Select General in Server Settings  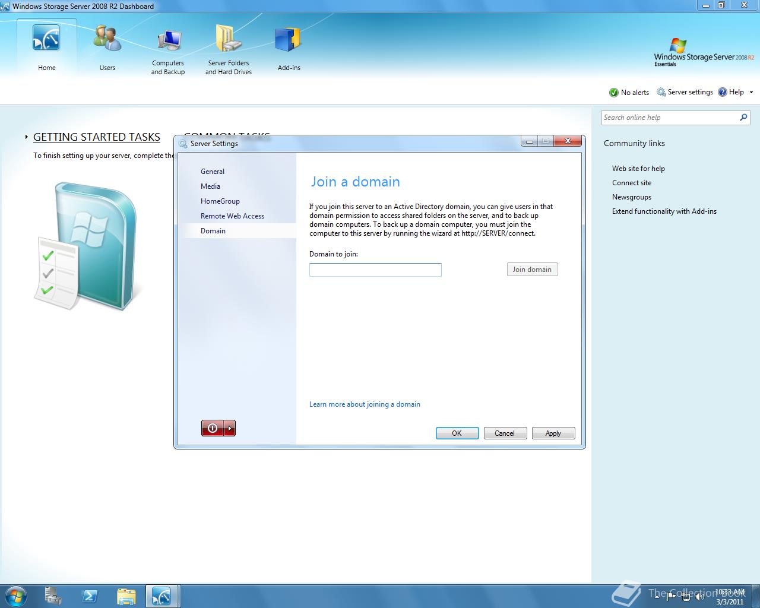(213, 172)
